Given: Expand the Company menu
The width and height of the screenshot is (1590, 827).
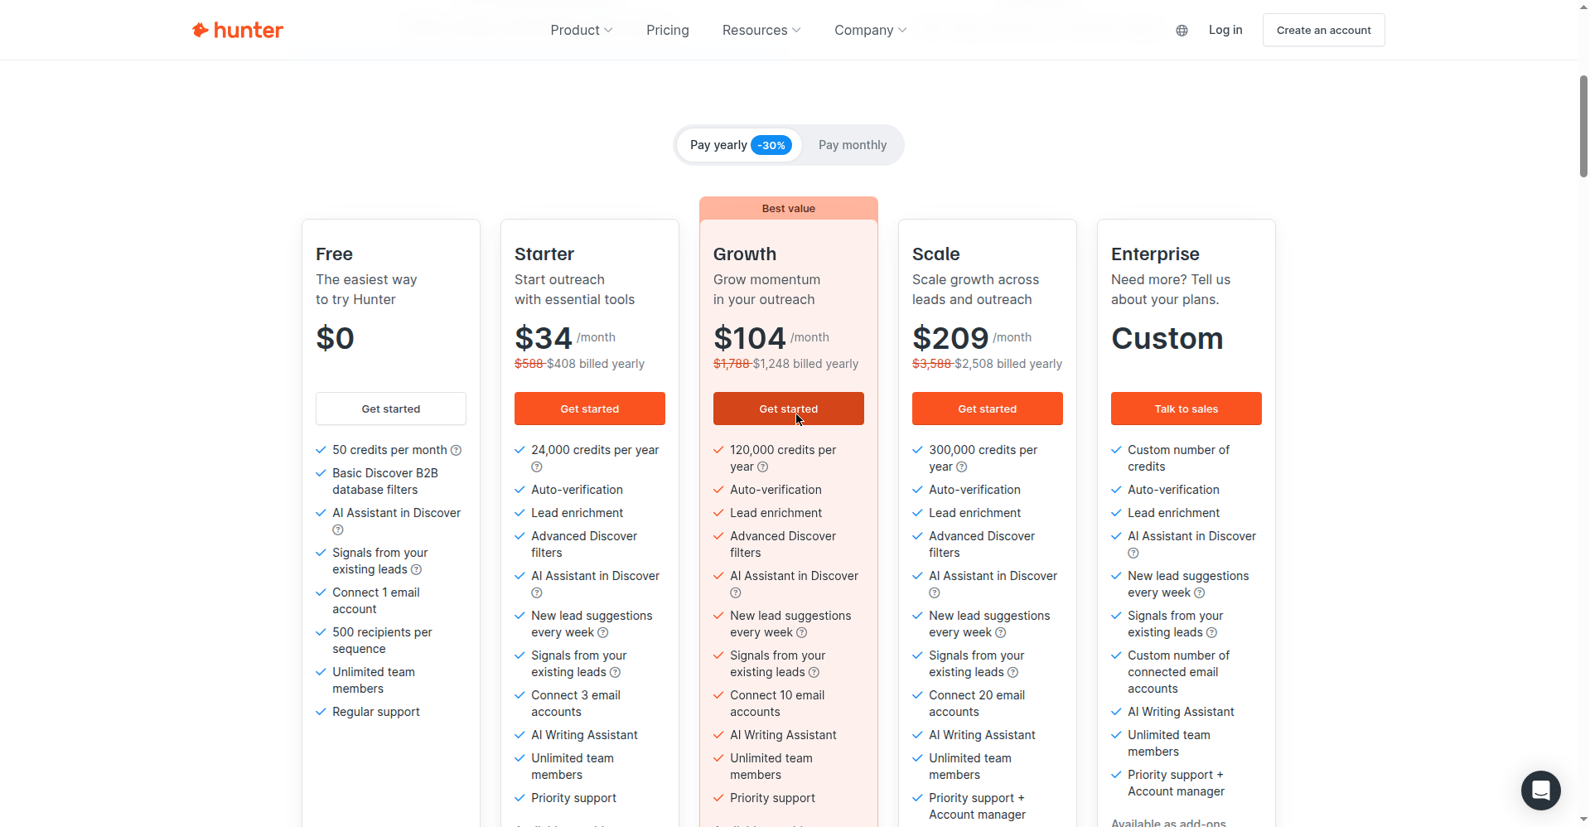Looking at the screenshot, I should point(870,31).
